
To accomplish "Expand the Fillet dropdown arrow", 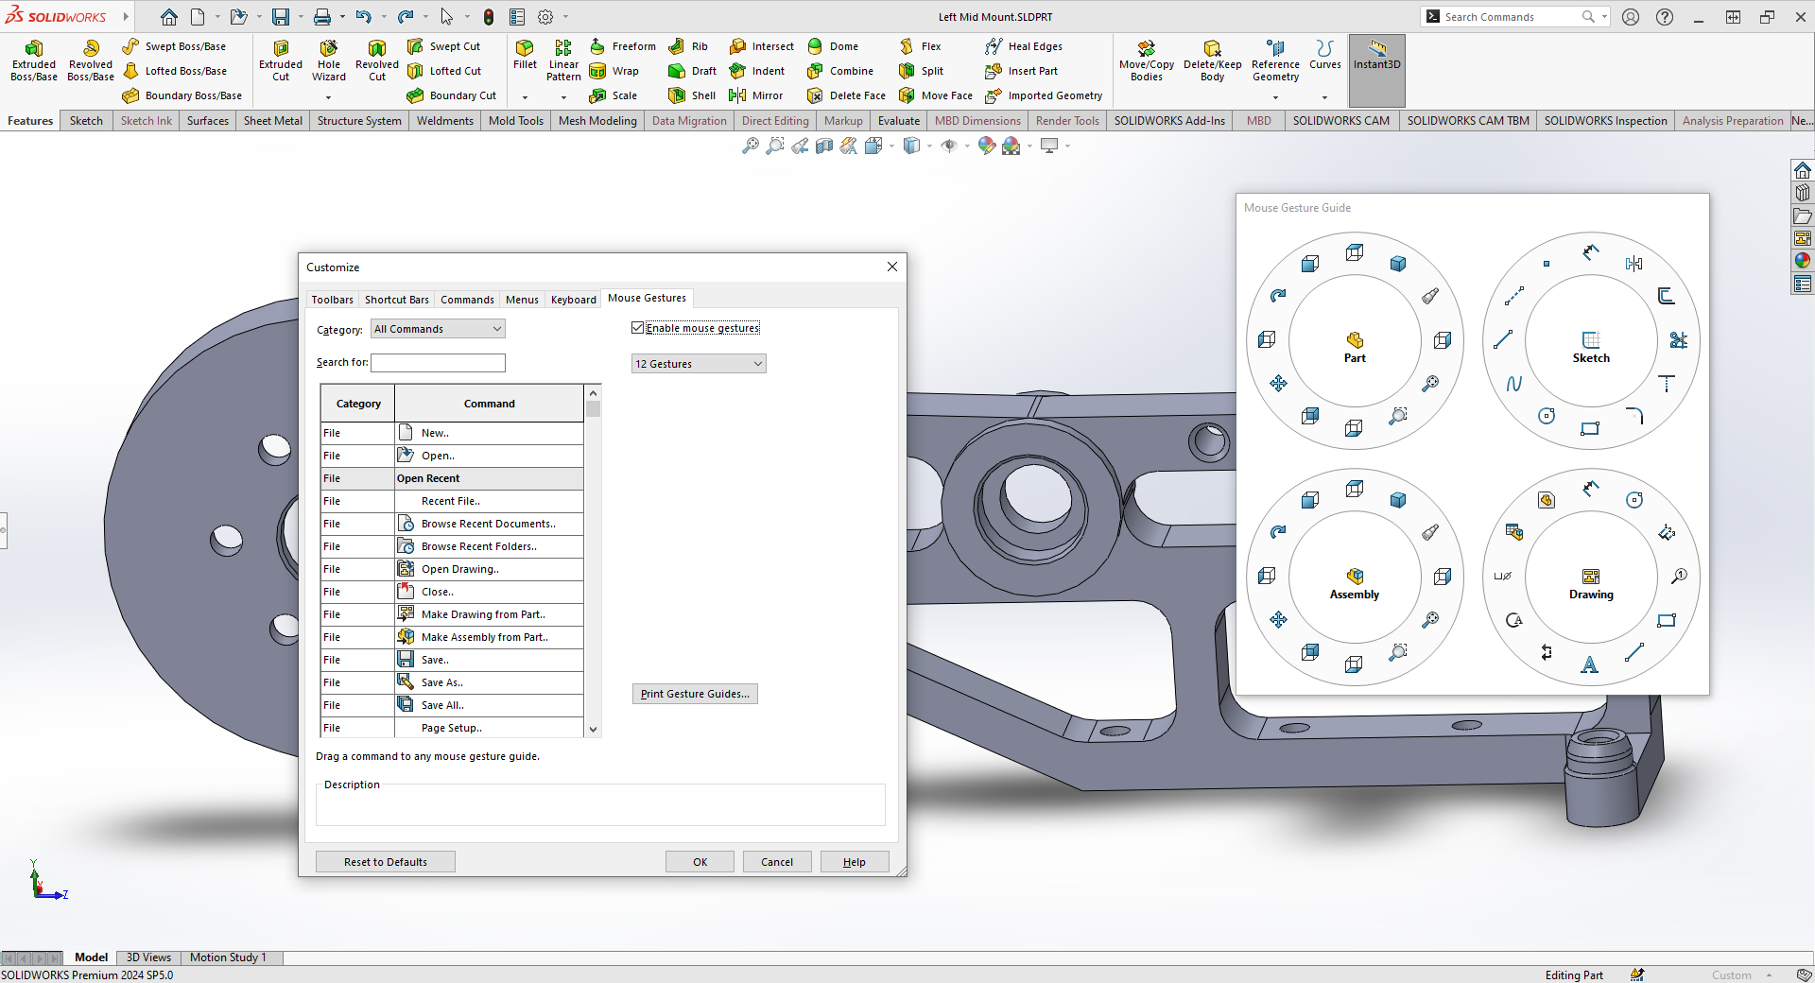I will click(x=525, y=97).
